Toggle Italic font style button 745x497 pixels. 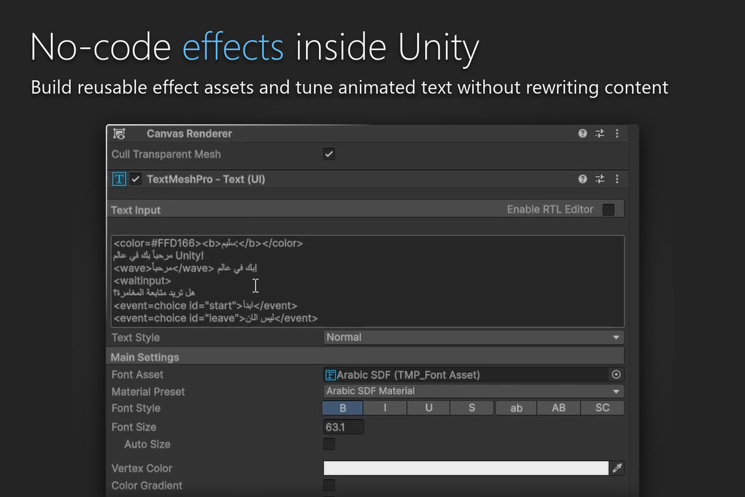tap(385, 408)
